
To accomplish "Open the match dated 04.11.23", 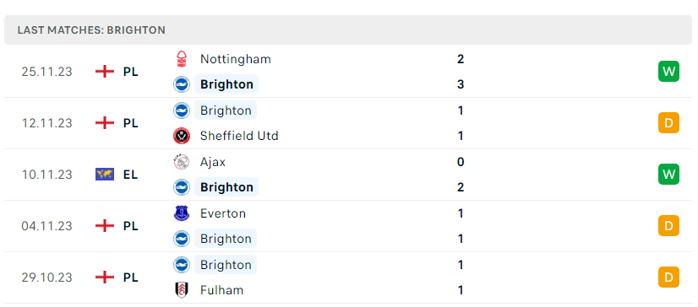I will click(x=348, y=226).
